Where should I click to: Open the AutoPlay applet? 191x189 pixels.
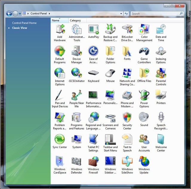tap(93, 31)
